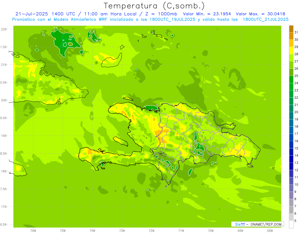Viewport: 303px width, 234px height.
Task: Click the colorbar value label 8
Action: pyautogui.click(x=295, y=199)
